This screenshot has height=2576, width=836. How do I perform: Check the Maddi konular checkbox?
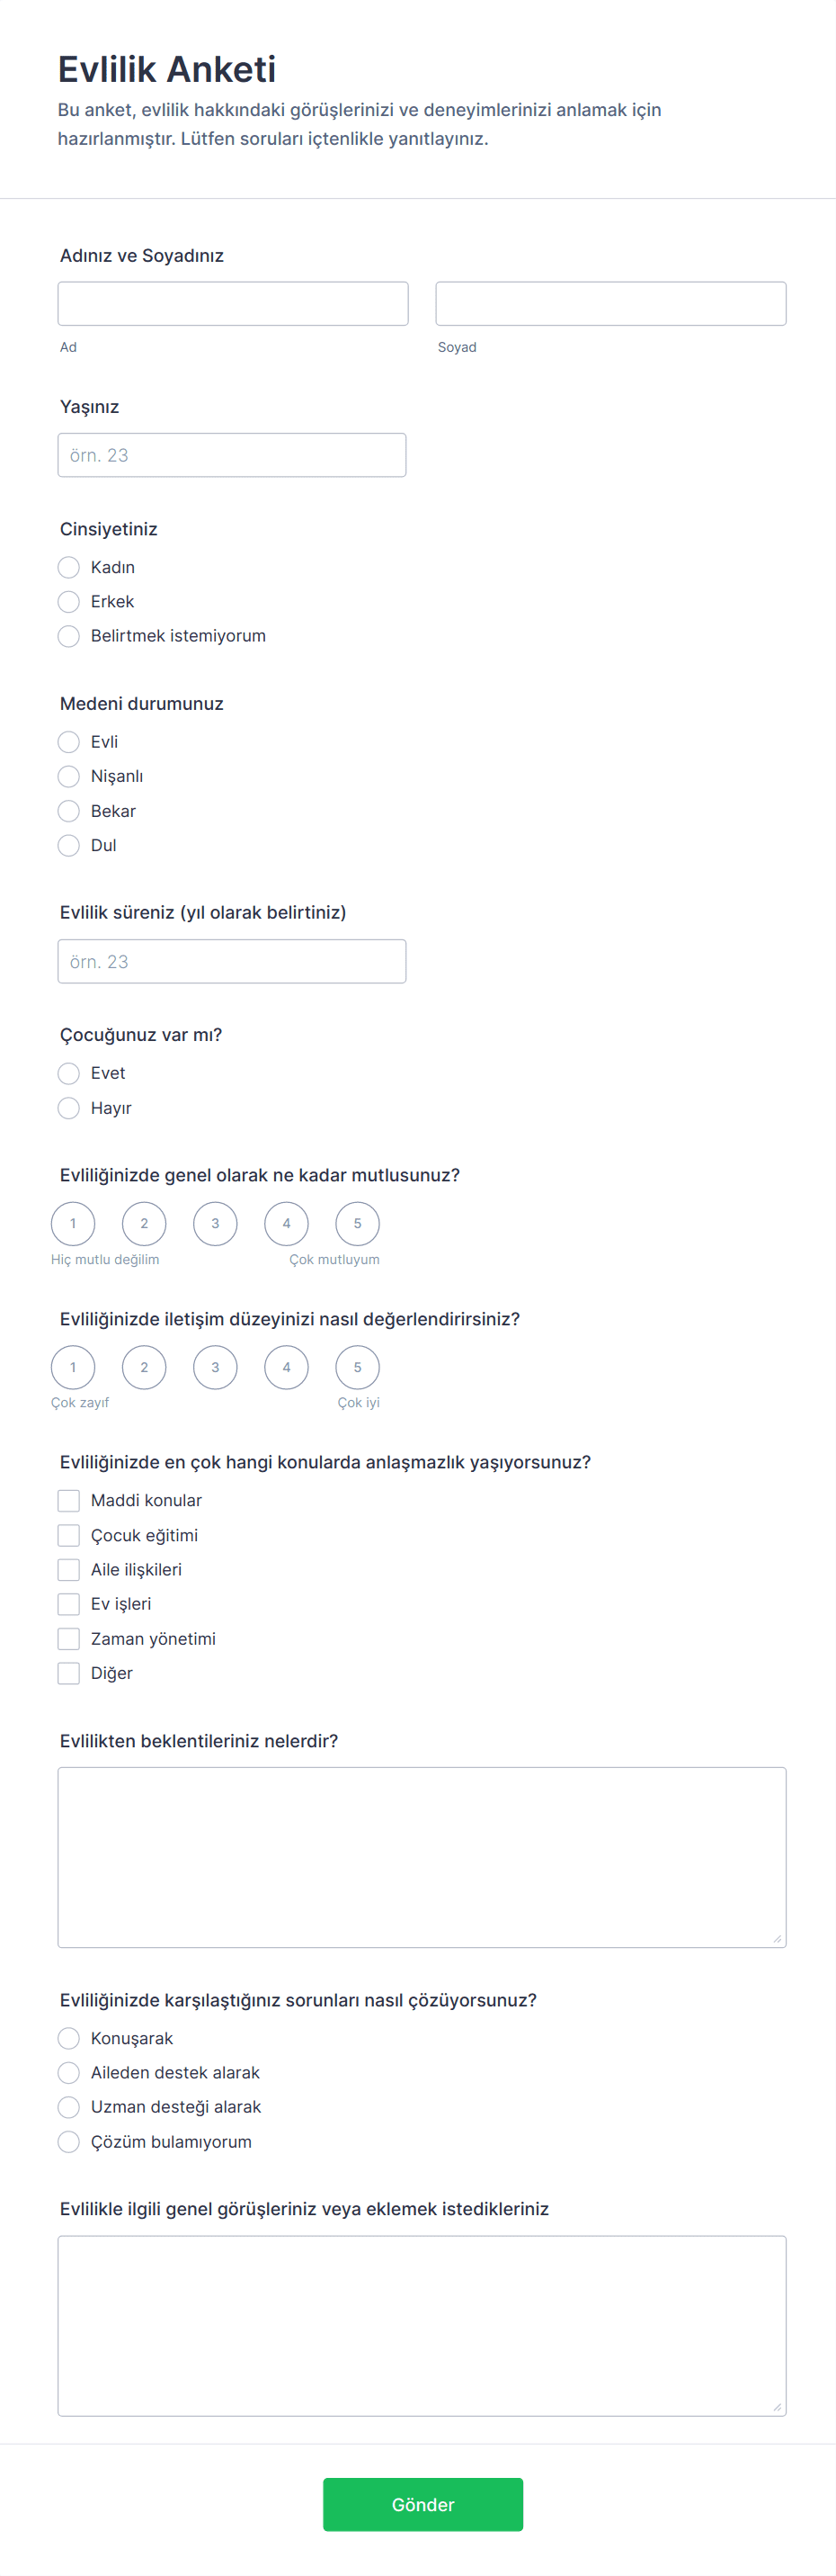click(x=69, y=1500)
